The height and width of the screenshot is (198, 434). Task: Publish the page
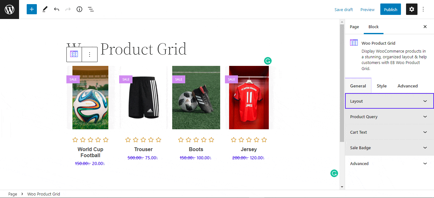coord(390,9)
